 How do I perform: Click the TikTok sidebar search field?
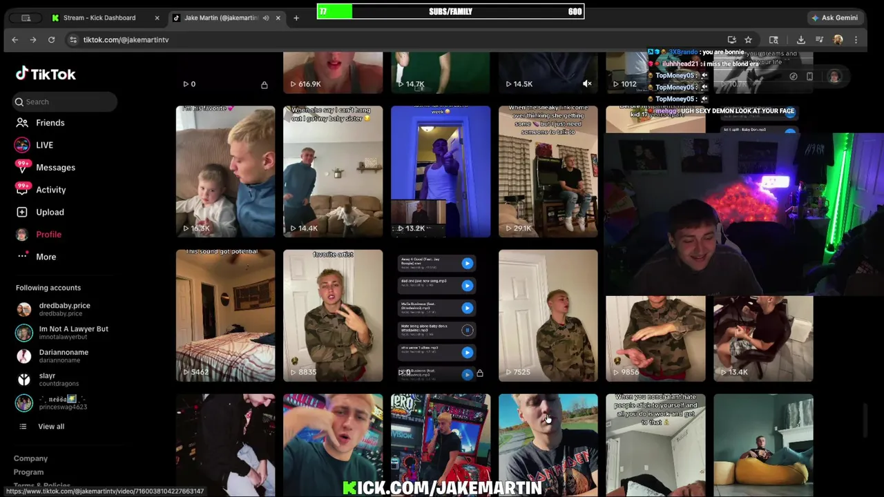pos(66,102)
